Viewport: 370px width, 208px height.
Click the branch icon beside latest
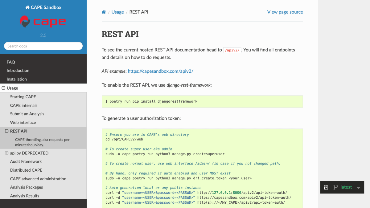[336, 187]
